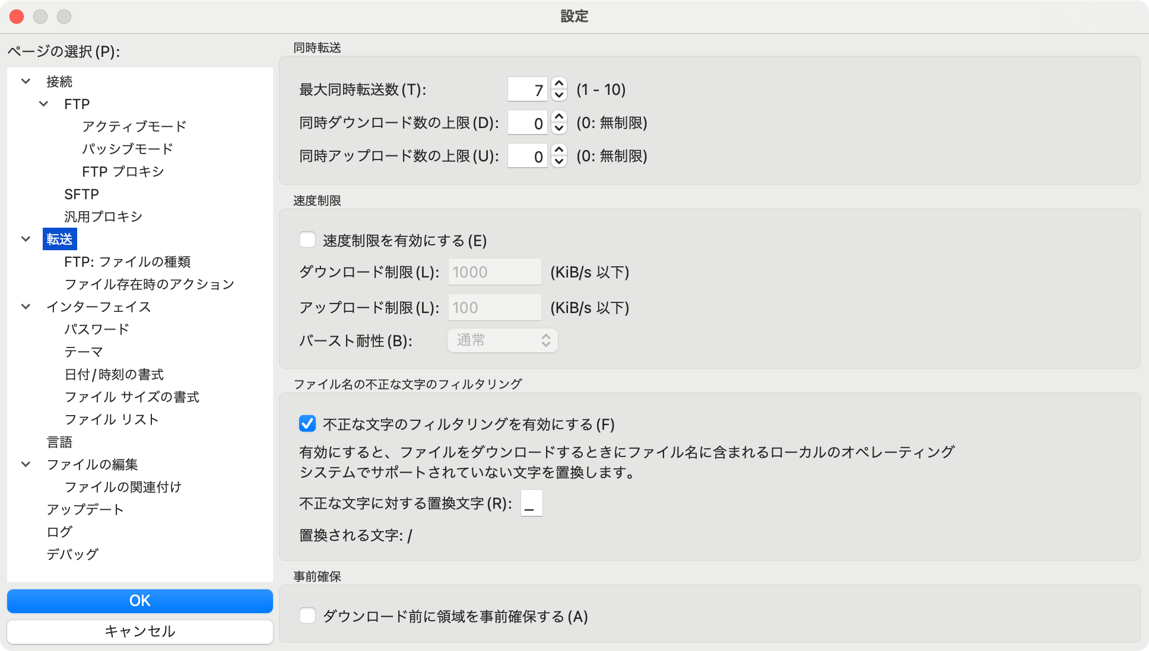Increase the max simultaneous transfers stepper
1149x651 pixels.
point(558,84)
